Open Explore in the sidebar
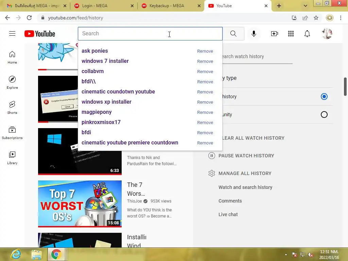348x261 pixels. (12, 83)
